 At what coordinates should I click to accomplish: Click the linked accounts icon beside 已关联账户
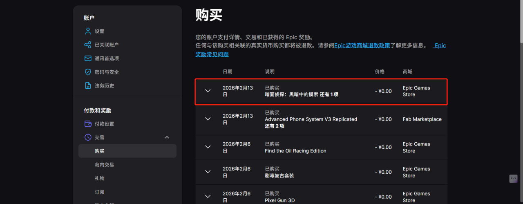click(87, 45)
